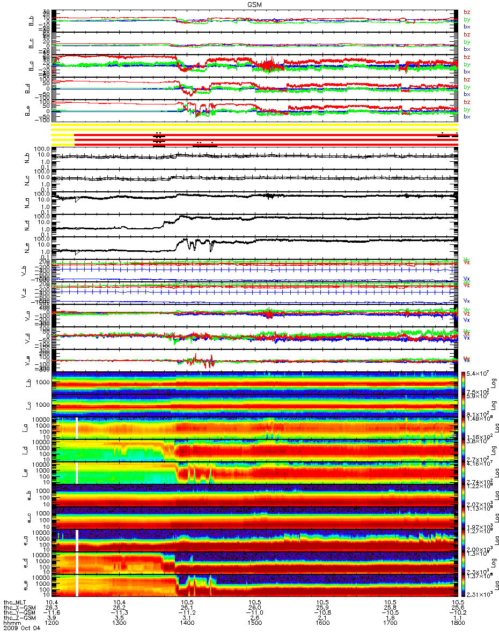Image resolution: width=499 pixels, height=643 pixels.
Task: Click inside the i_d ion spectrogram panel
Action: (254, 450)
